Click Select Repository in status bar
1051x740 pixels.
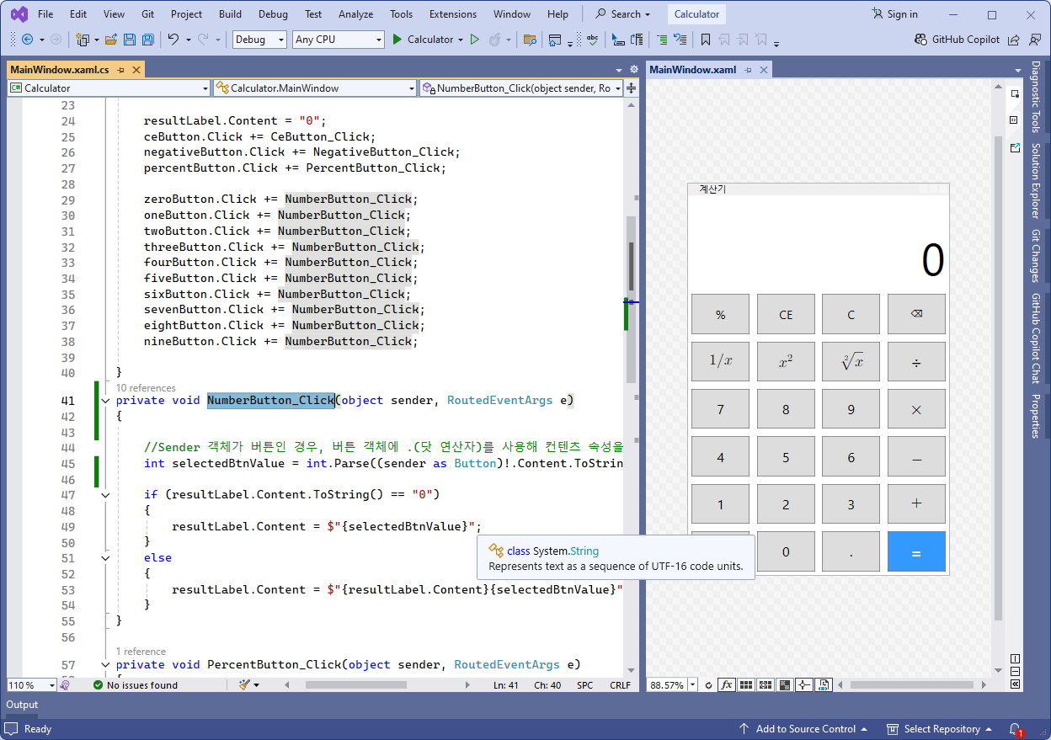(940, 729)
